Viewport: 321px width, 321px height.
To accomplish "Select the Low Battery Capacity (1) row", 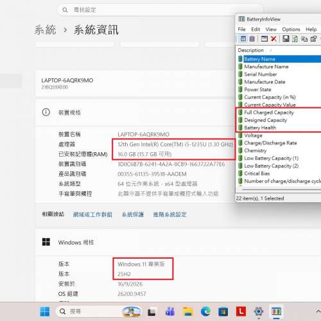I will (x=279, y=158).
